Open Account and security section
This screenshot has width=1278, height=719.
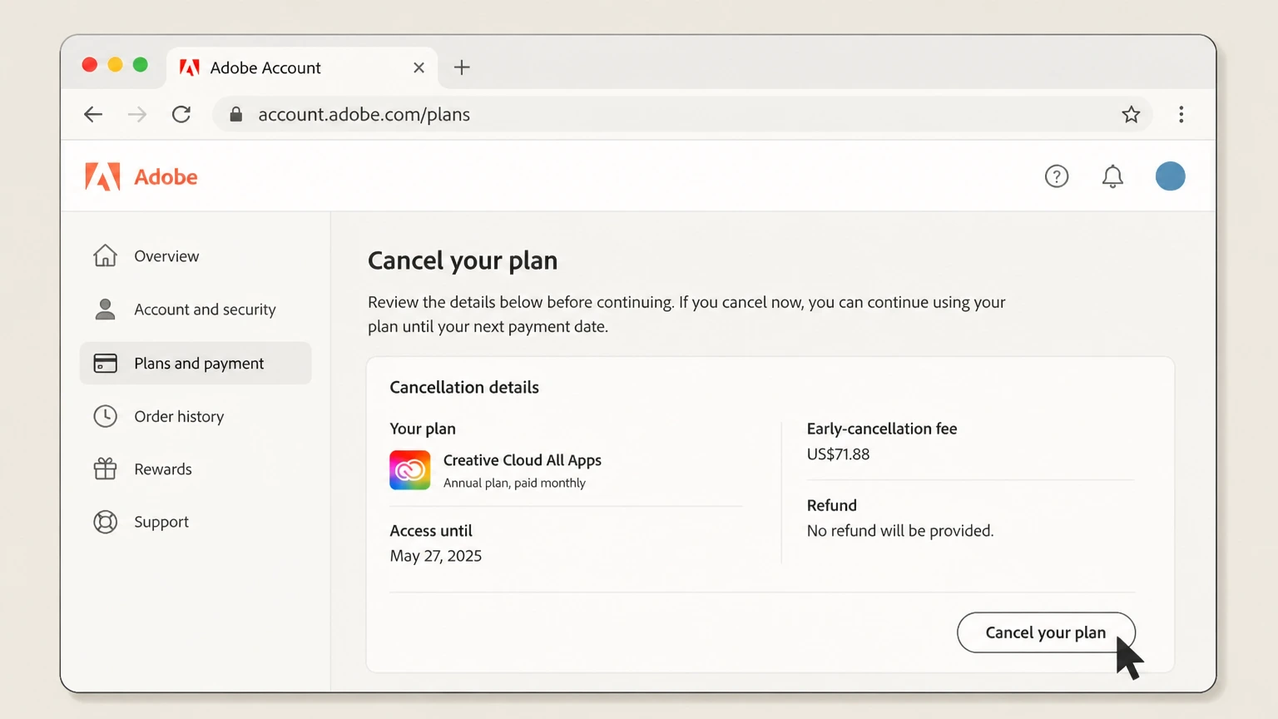[196, 310]
